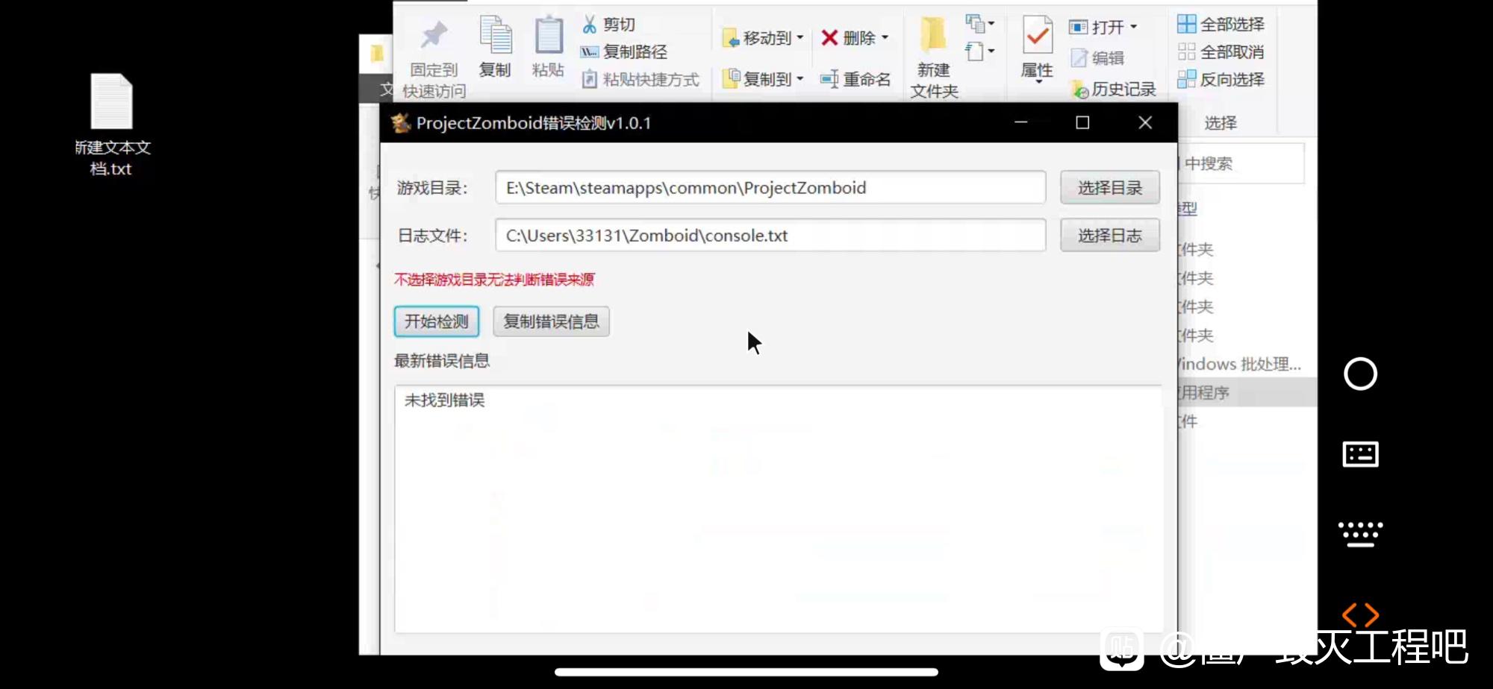Screen dimensions: 1493x689
Task: Click 历史记录 in the Explorer ribbon
Action: (x=1114, y=89)
